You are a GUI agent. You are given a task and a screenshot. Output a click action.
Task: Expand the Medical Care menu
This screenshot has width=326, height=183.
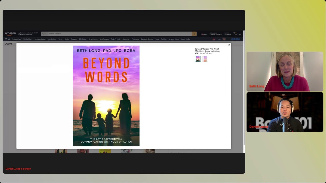[28, 39]
